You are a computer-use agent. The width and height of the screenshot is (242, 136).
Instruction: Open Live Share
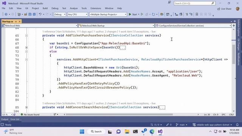[x=224, y=9]
